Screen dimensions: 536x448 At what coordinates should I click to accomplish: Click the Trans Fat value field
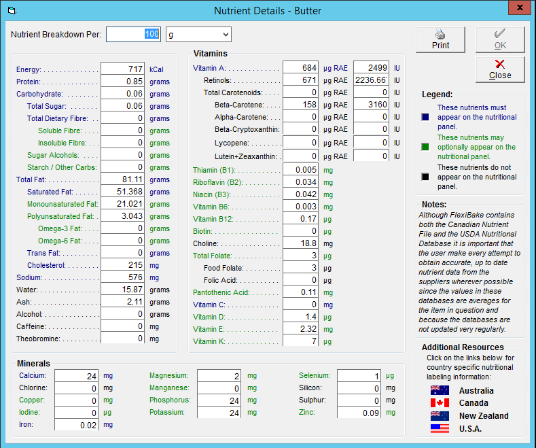(x=123, y=253)
